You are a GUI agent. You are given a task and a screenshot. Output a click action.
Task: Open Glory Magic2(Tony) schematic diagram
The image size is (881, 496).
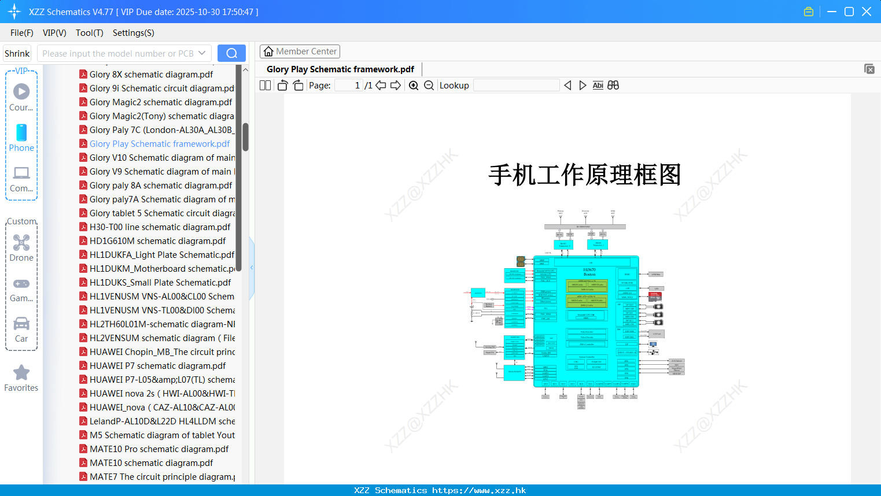coord(156,116)
